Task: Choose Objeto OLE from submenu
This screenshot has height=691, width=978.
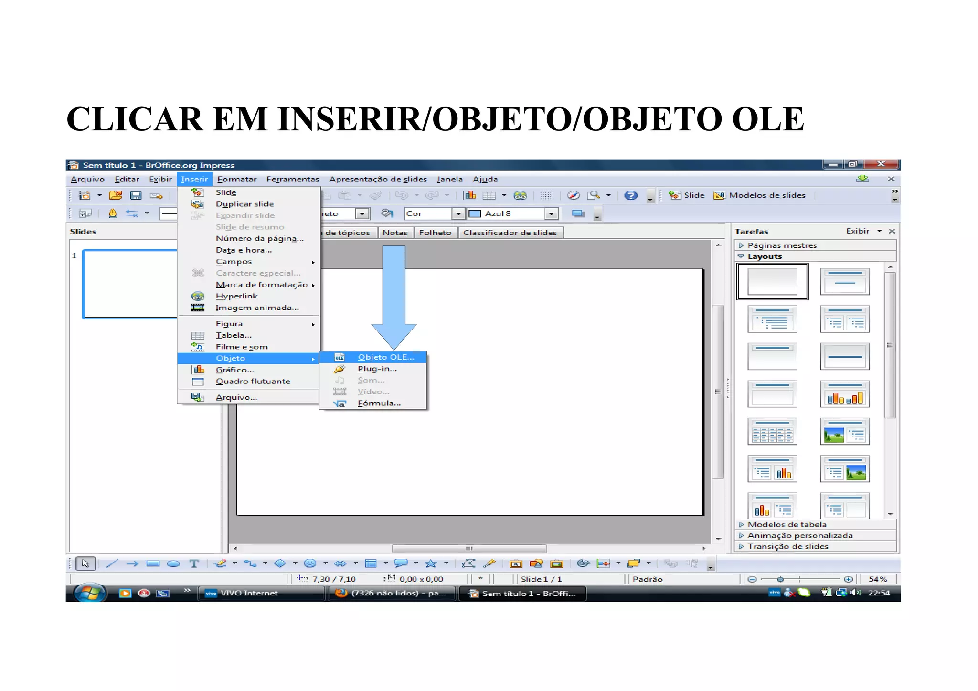Action: pyautogui.click(x=385, y=357)
